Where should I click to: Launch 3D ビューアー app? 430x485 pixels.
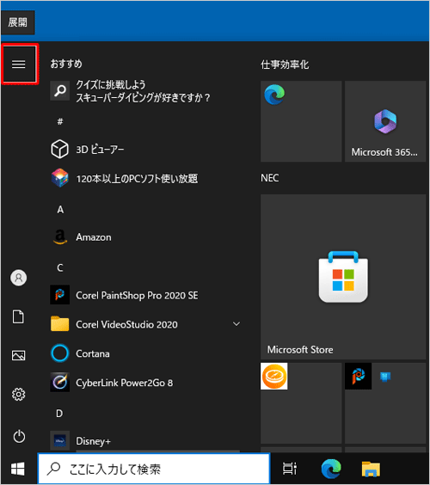pos(145,149)
